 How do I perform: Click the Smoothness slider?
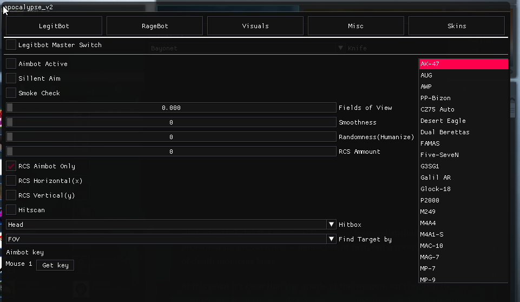(x=171, y=122)
